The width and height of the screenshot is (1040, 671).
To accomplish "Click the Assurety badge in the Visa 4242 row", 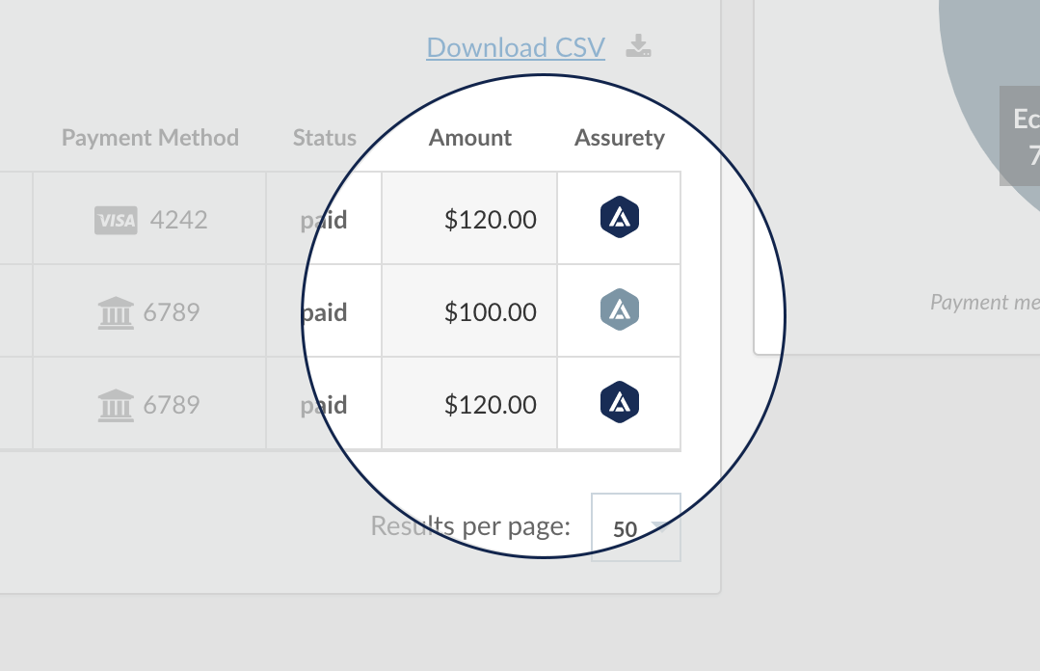I will (620, 217).
